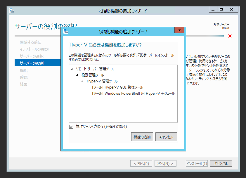Screen dimensions: 246x178
Task: Click インストール(I) button in main wizard
Action: pyautogui.click(x=197, y=164)
